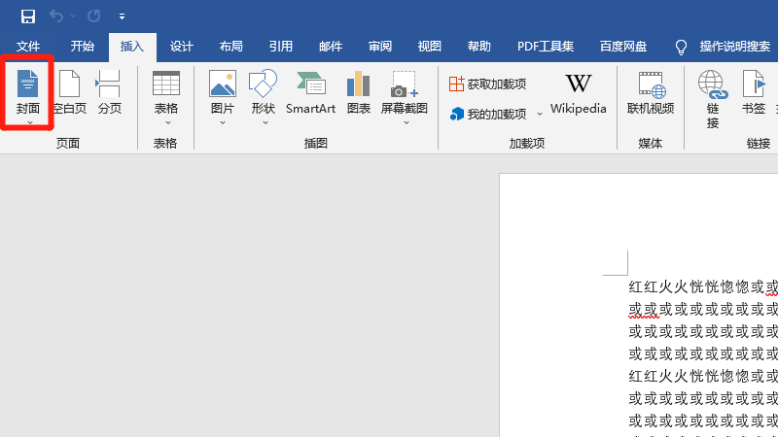Viewport: 778px width, 437px height.
Task: Open the screenshot (屏幕截图) dropdown
Action: [405, 121]
